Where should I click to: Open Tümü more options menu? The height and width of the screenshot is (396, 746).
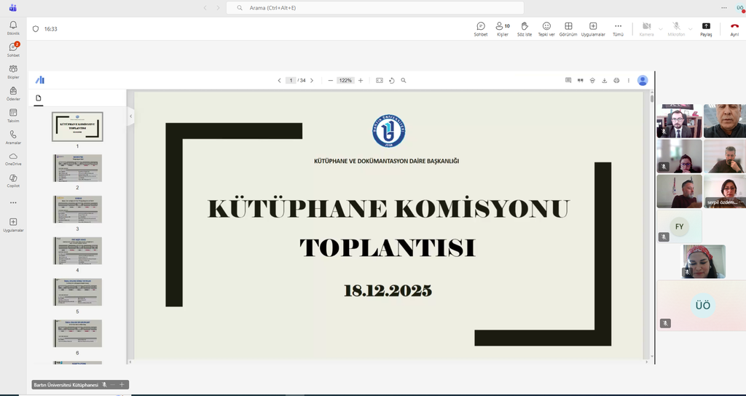618,28
